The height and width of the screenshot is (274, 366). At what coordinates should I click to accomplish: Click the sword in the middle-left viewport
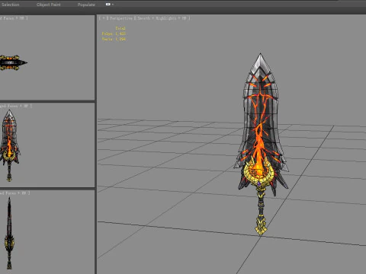tap(10, 145)
